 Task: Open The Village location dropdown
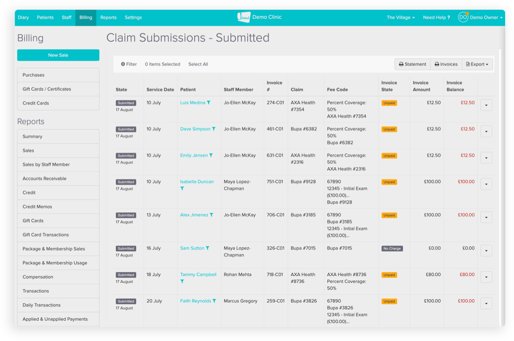click(x=400, y=18)
